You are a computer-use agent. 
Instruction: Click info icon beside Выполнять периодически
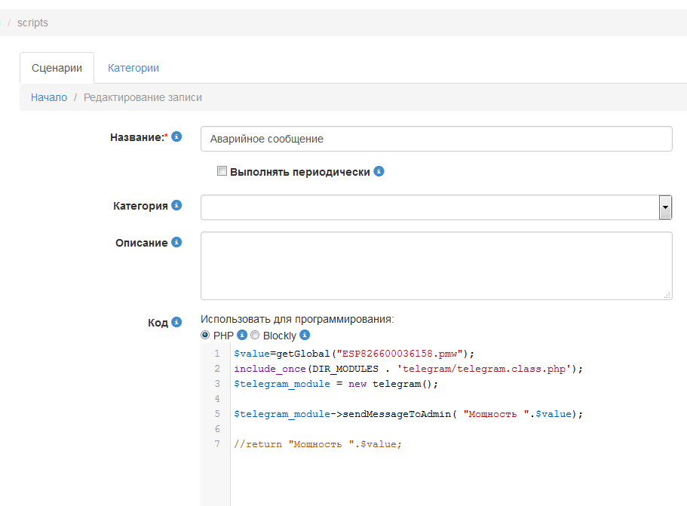click(x=379, y=171)
